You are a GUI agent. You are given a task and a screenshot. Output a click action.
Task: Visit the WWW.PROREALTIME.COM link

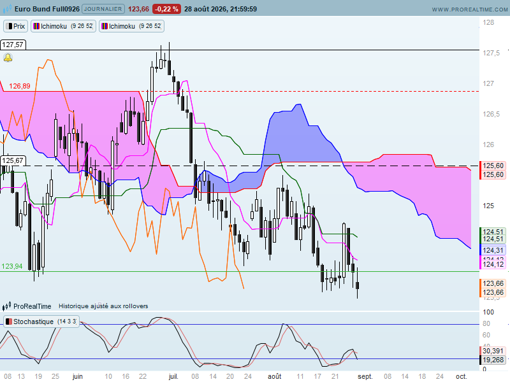click(470, 10)
